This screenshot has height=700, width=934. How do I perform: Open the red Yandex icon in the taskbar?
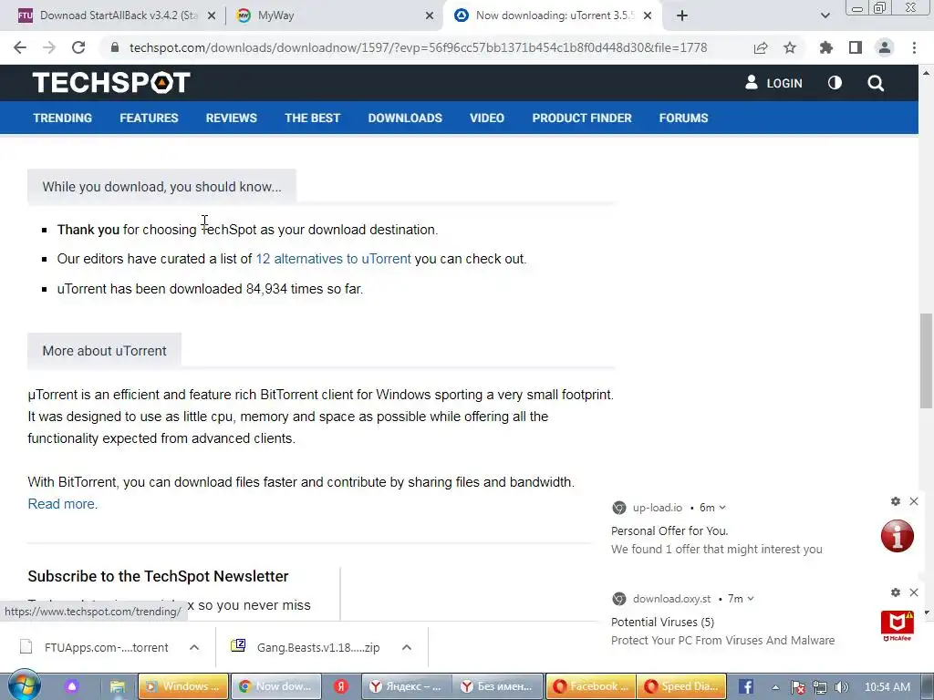click(340, 686)
